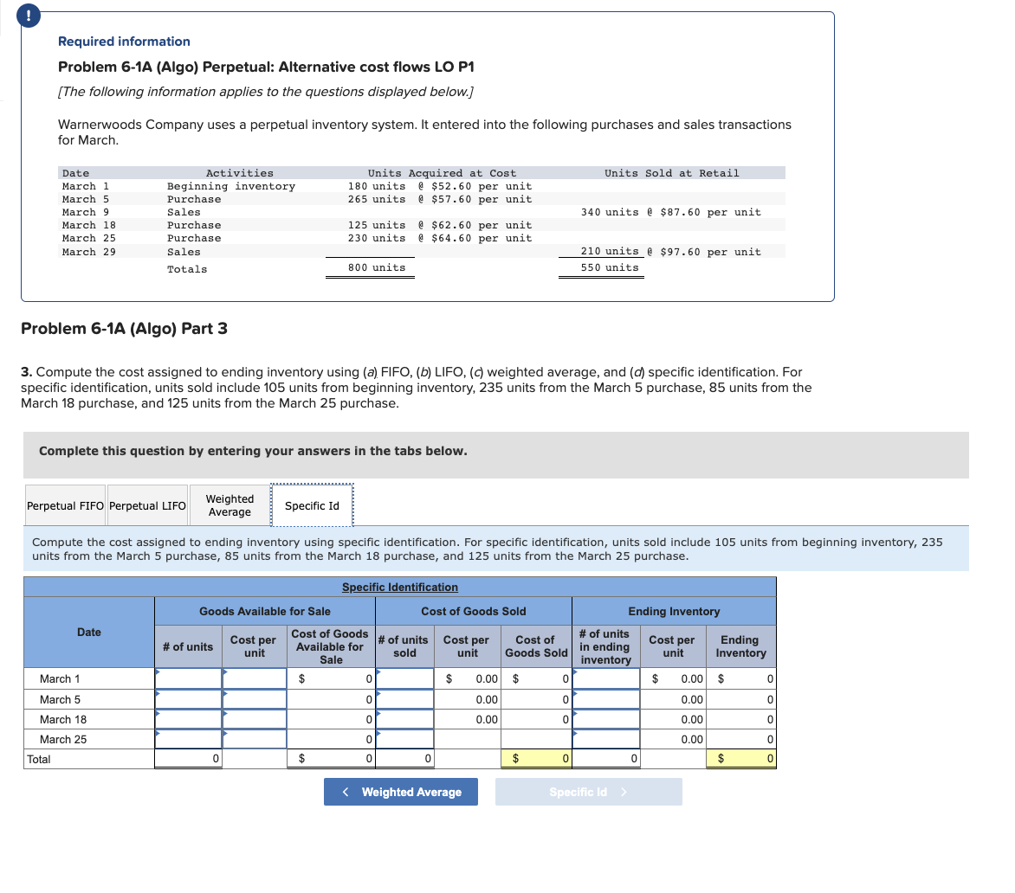Open the Weighted Average tab

coord(229,504)
